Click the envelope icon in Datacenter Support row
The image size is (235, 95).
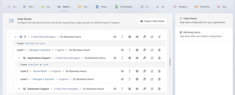(x=137, y=89)
